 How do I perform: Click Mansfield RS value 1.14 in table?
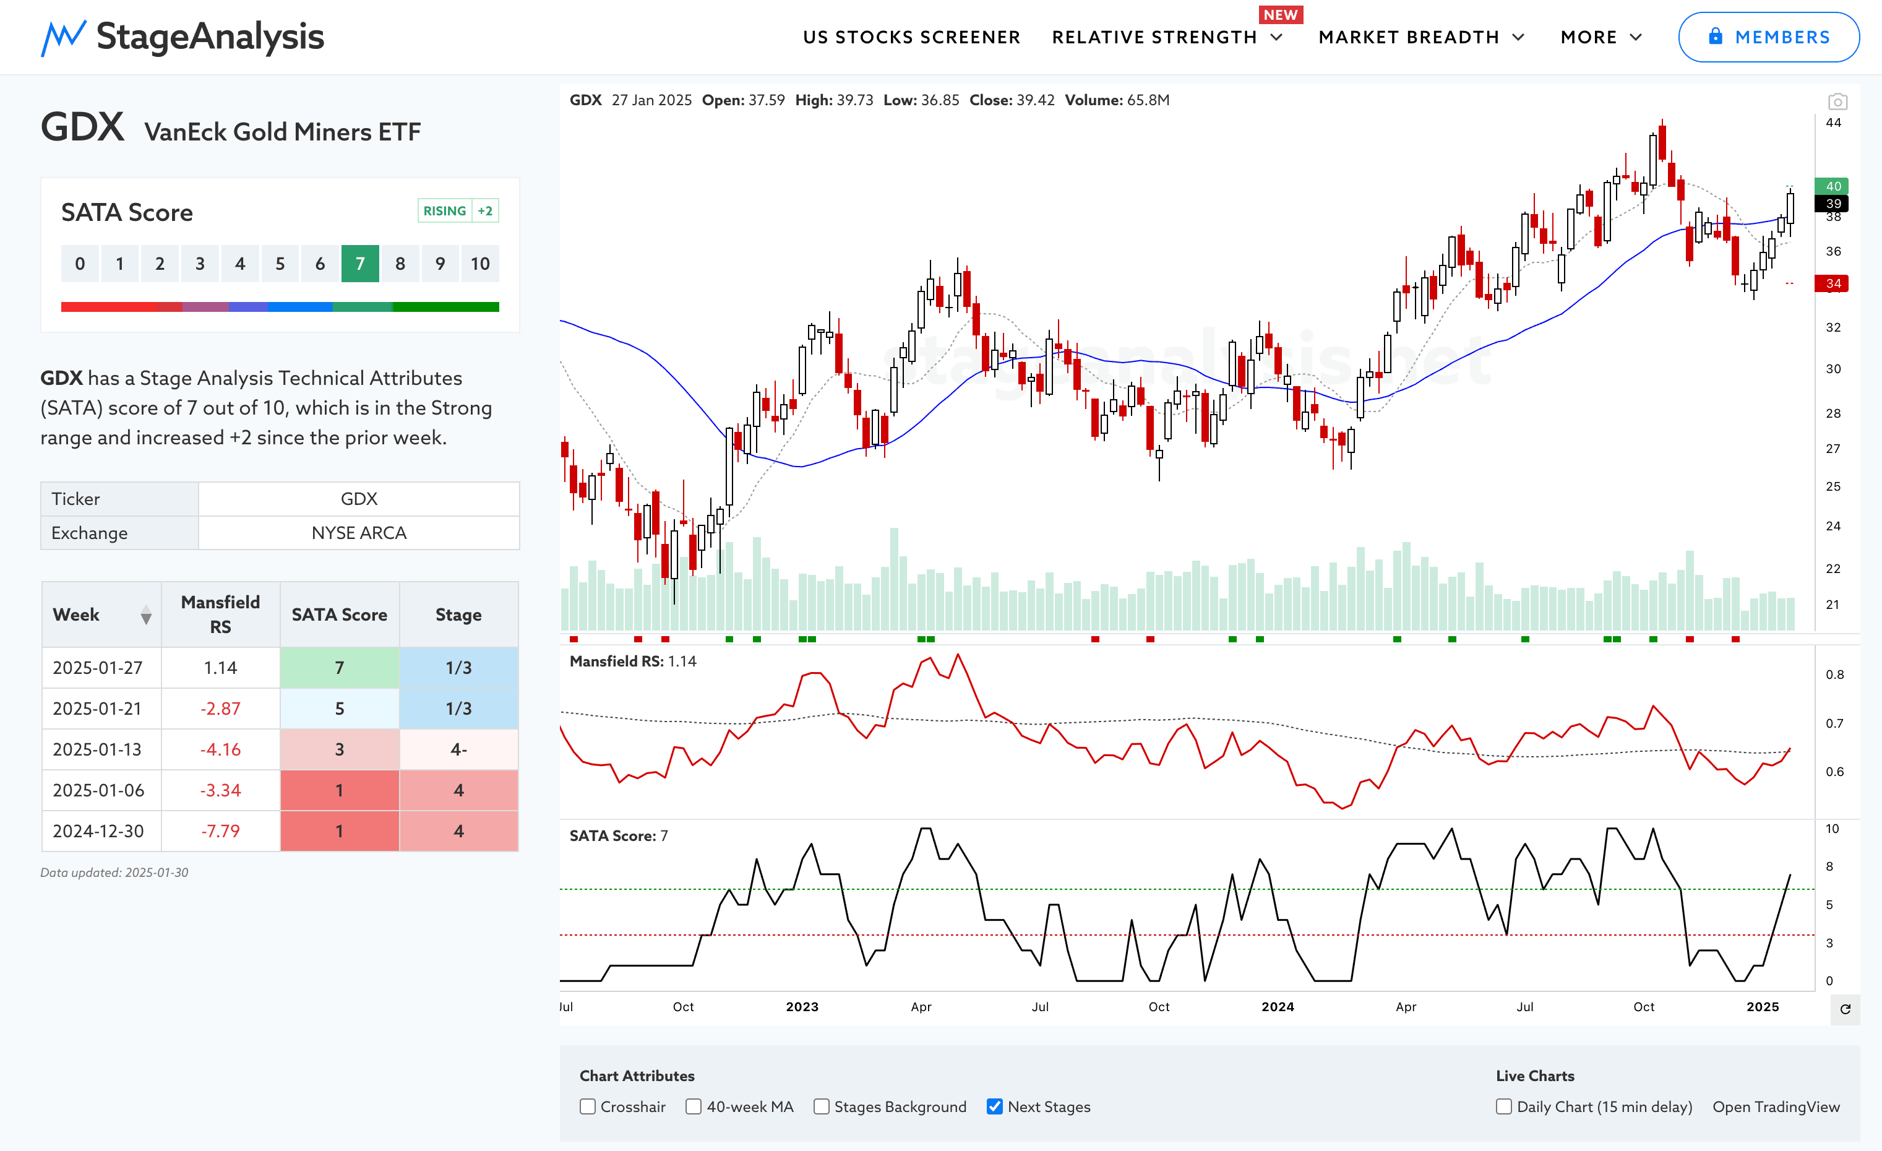point(221,668)
